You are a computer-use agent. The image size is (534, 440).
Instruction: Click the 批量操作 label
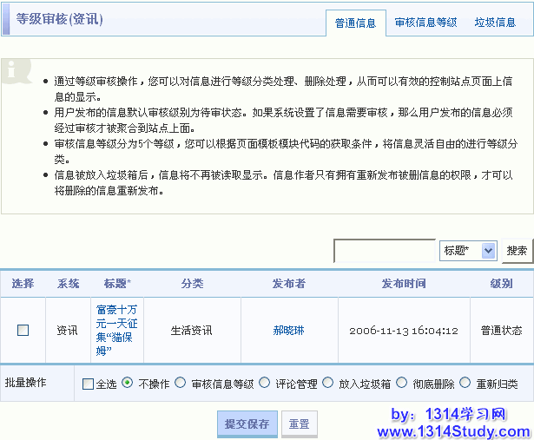coord(25,383)
